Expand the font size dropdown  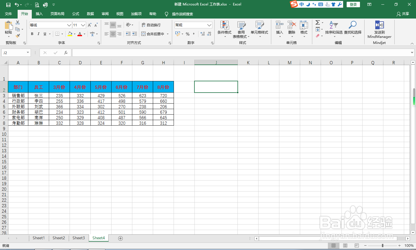[x=83, y=25]
